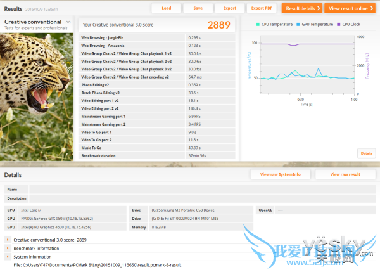The width and height of the screenshot is (380, 272).
Task: Click the chevron icon on Result details
Action: coord(319,8)
